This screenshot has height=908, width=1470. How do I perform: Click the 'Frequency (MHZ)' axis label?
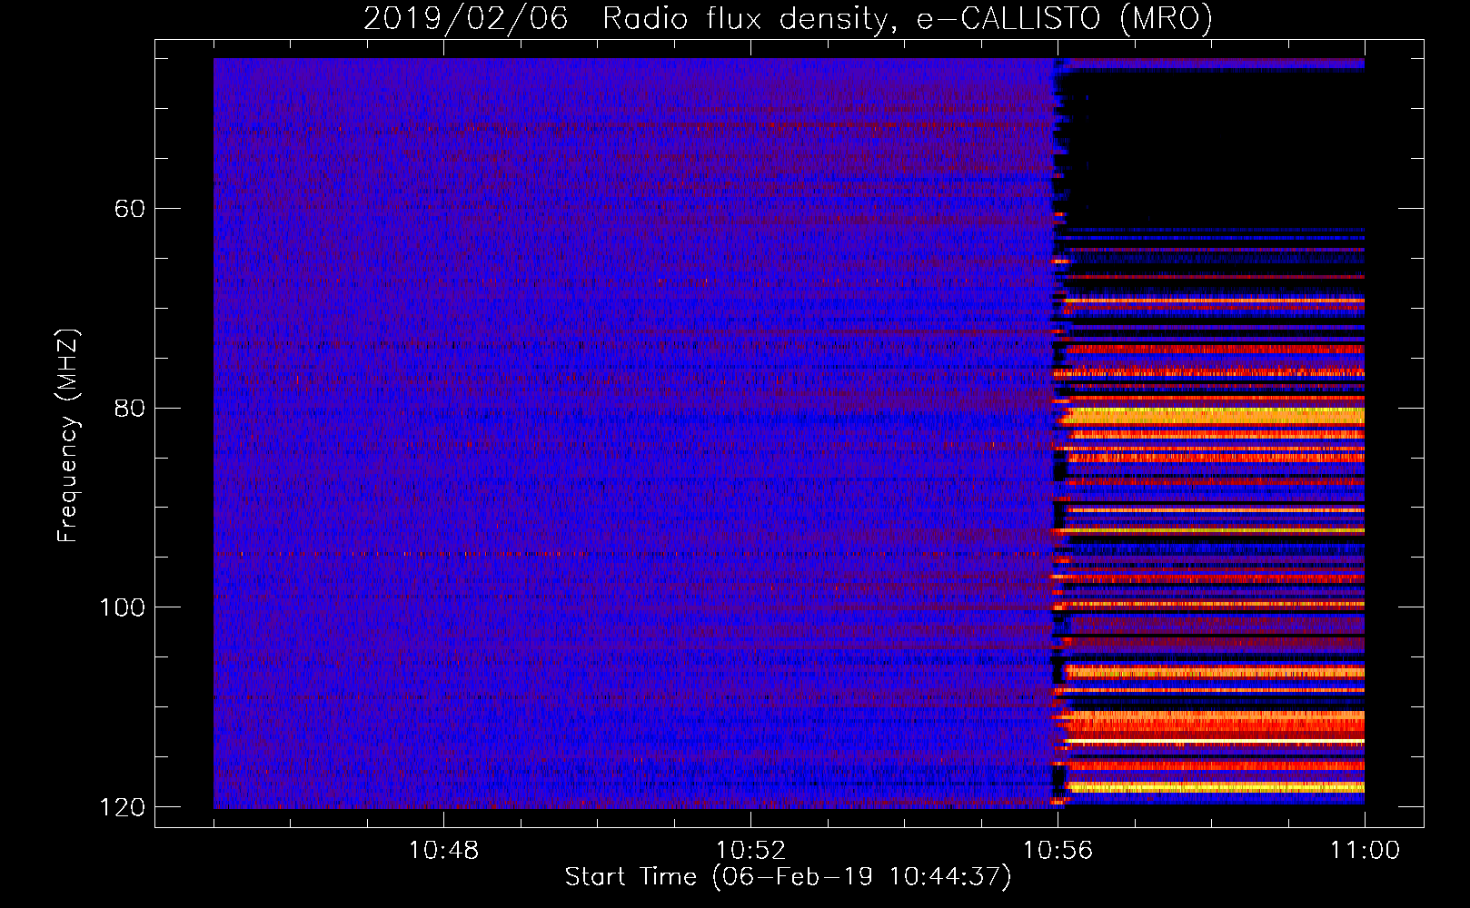click(68, 436)
